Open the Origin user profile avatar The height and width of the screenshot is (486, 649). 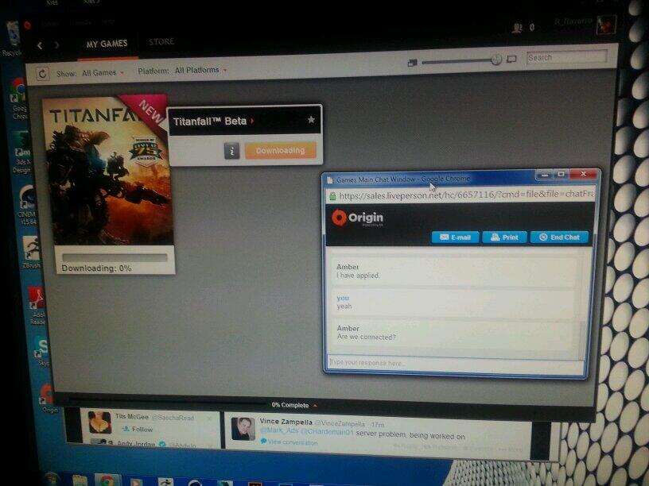point(606,25)
